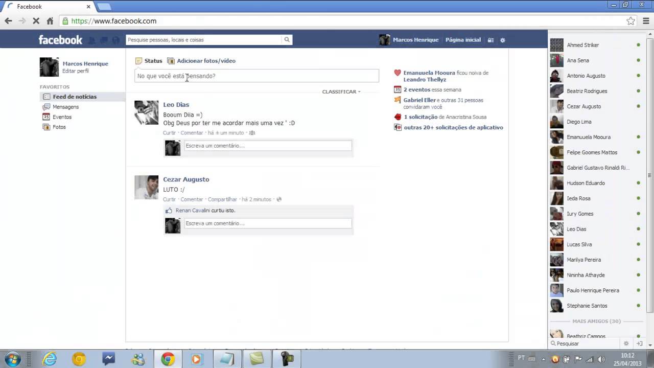Click the browser address bar

(341, 21)
